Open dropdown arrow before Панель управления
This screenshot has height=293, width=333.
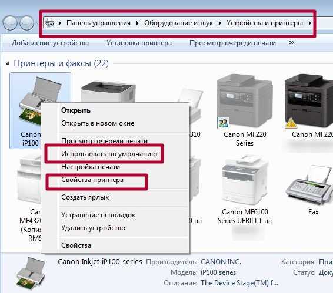click(60, 23)
